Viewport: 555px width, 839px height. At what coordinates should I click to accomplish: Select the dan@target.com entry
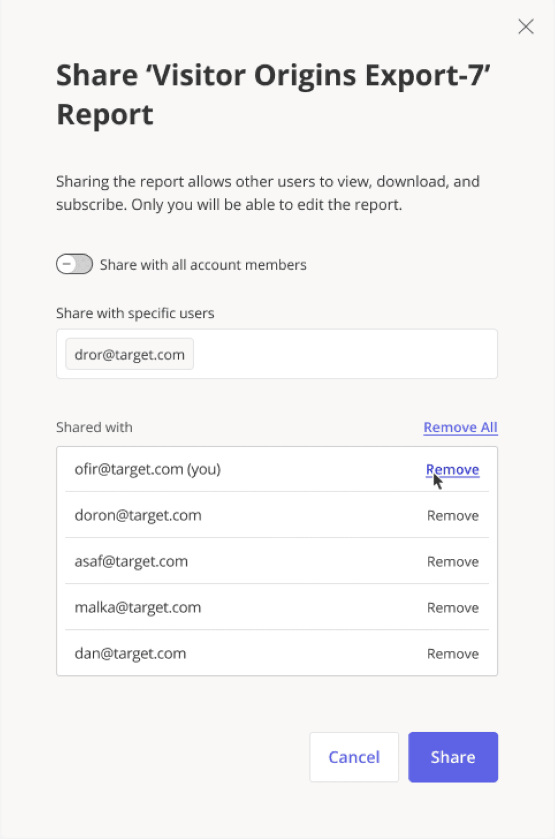(130, 653)
